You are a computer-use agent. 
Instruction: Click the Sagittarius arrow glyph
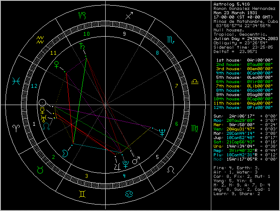(x=129, y=16)
